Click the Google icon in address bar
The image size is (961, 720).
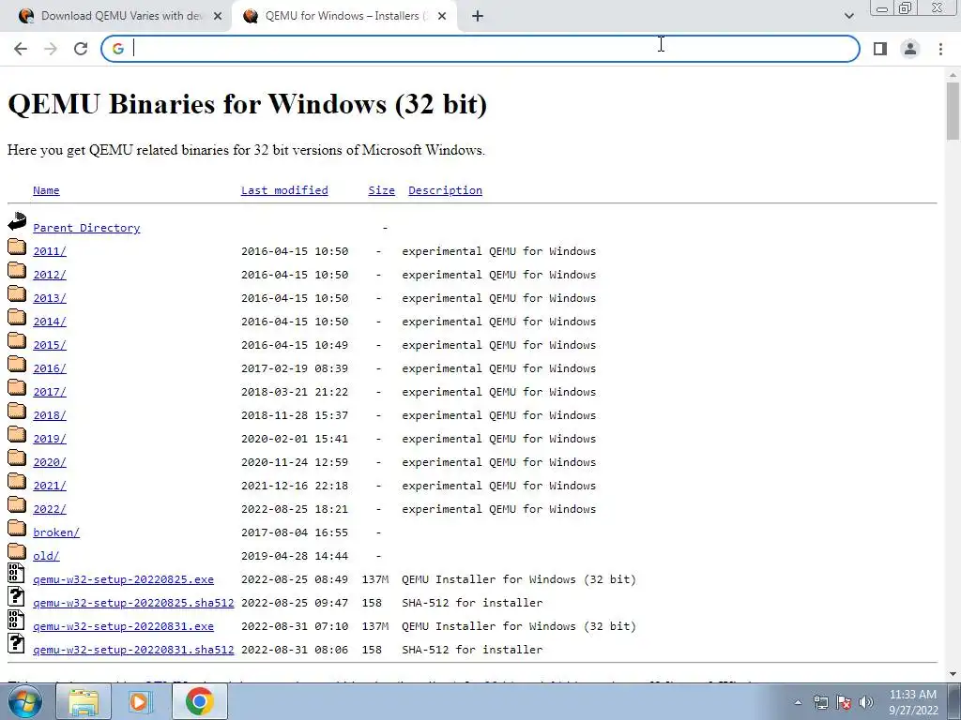coord(118,49)
